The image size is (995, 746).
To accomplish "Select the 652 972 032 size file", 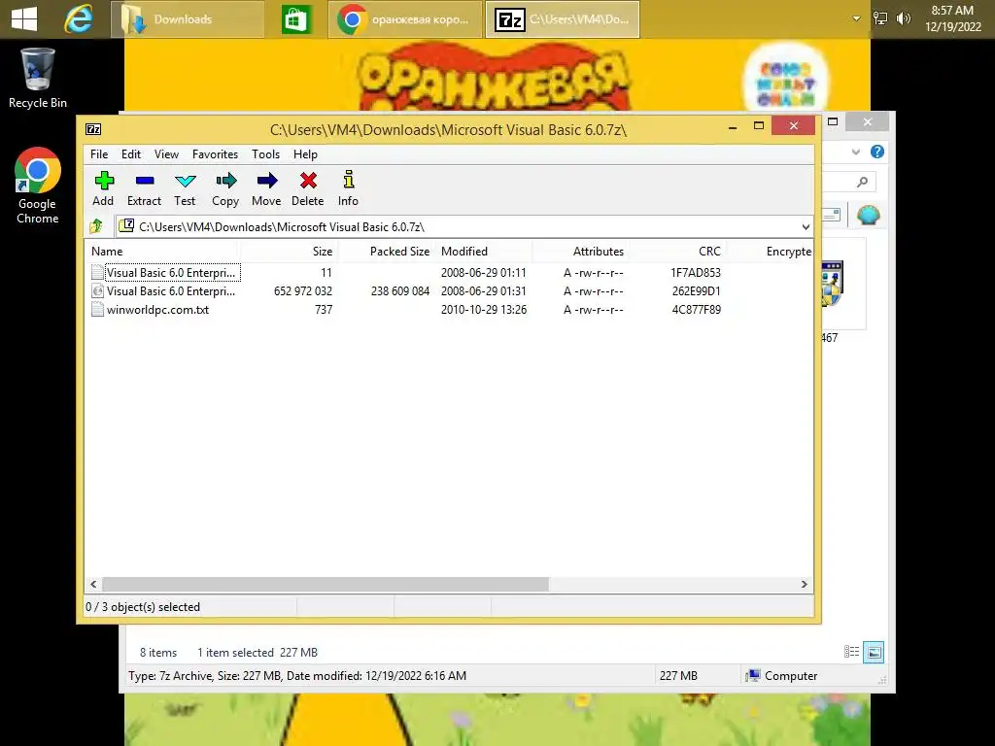I will pos(171,291).
